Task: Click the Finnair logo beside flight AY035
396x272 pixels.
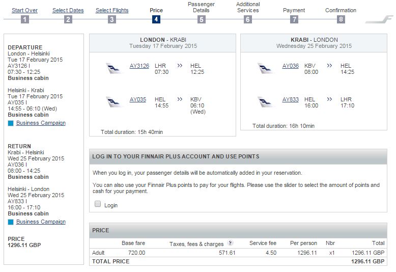Action: tap(115, 102)
